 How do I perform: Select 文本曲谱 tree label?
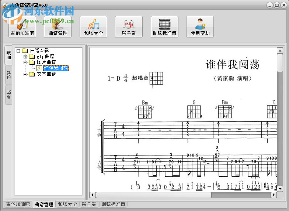click(46, 74)
